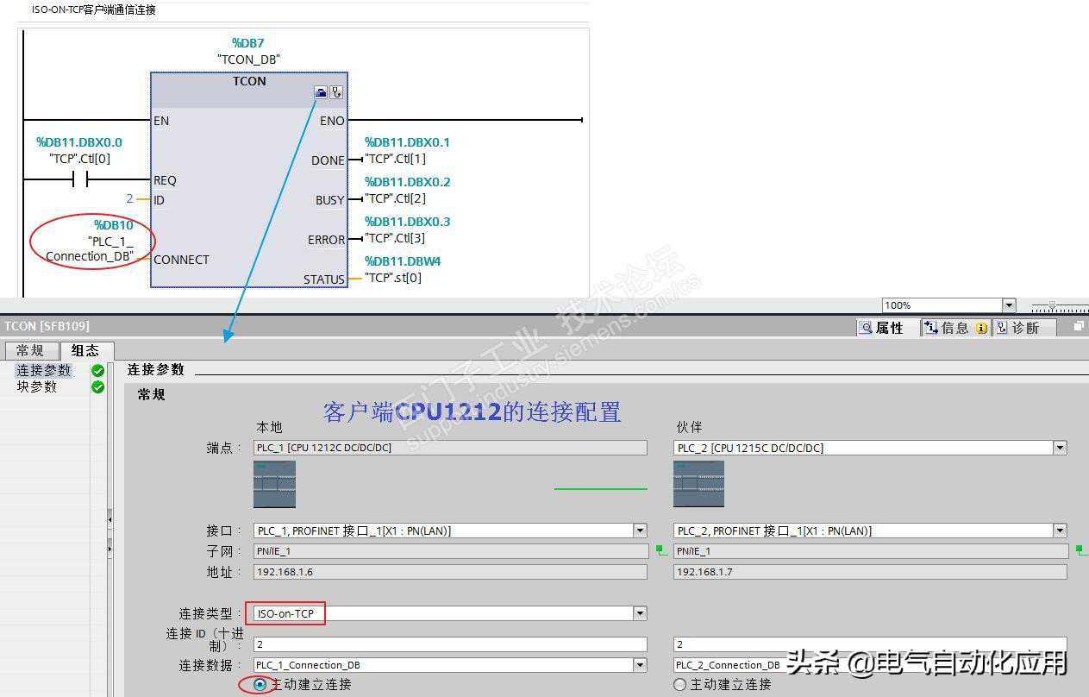Viewport: 1089px width, 697px height.
Task: Switch to the 常规 tab
Action: tap(30, 350)
